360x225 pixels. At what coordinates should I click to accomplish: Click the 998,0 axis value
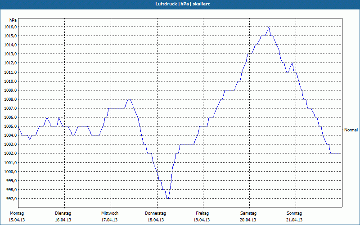[x=11, y=189]
